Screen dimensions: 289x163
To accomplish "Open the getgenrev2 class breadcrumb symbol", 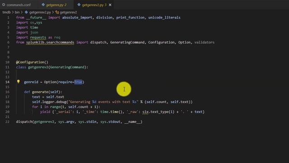I will point(68,12).
